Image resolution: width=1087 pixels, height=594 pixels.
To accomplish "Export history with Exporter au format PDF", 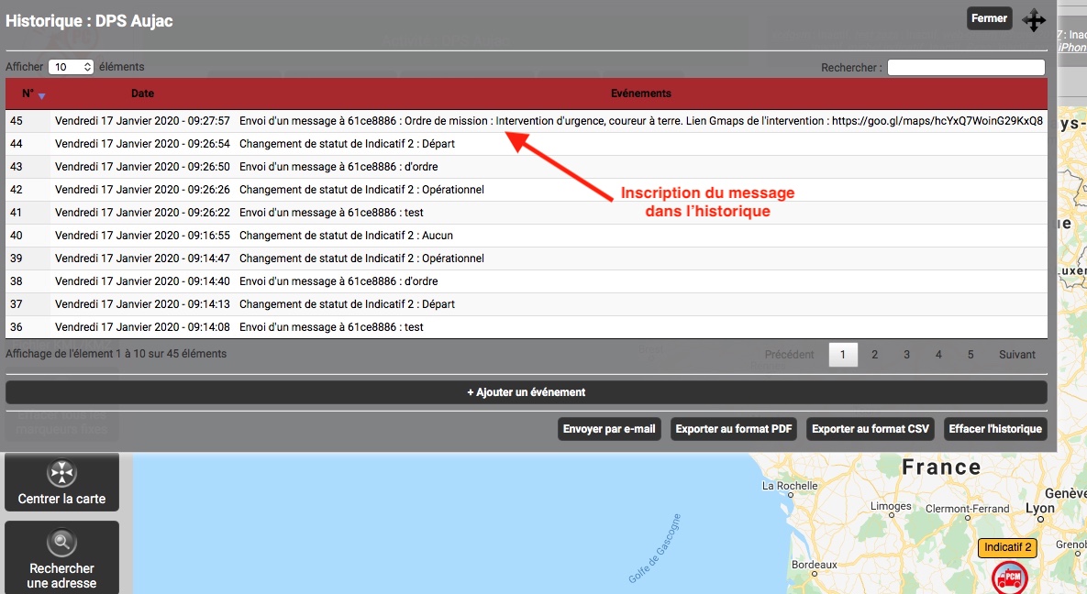I will click(x=734, y=429).
